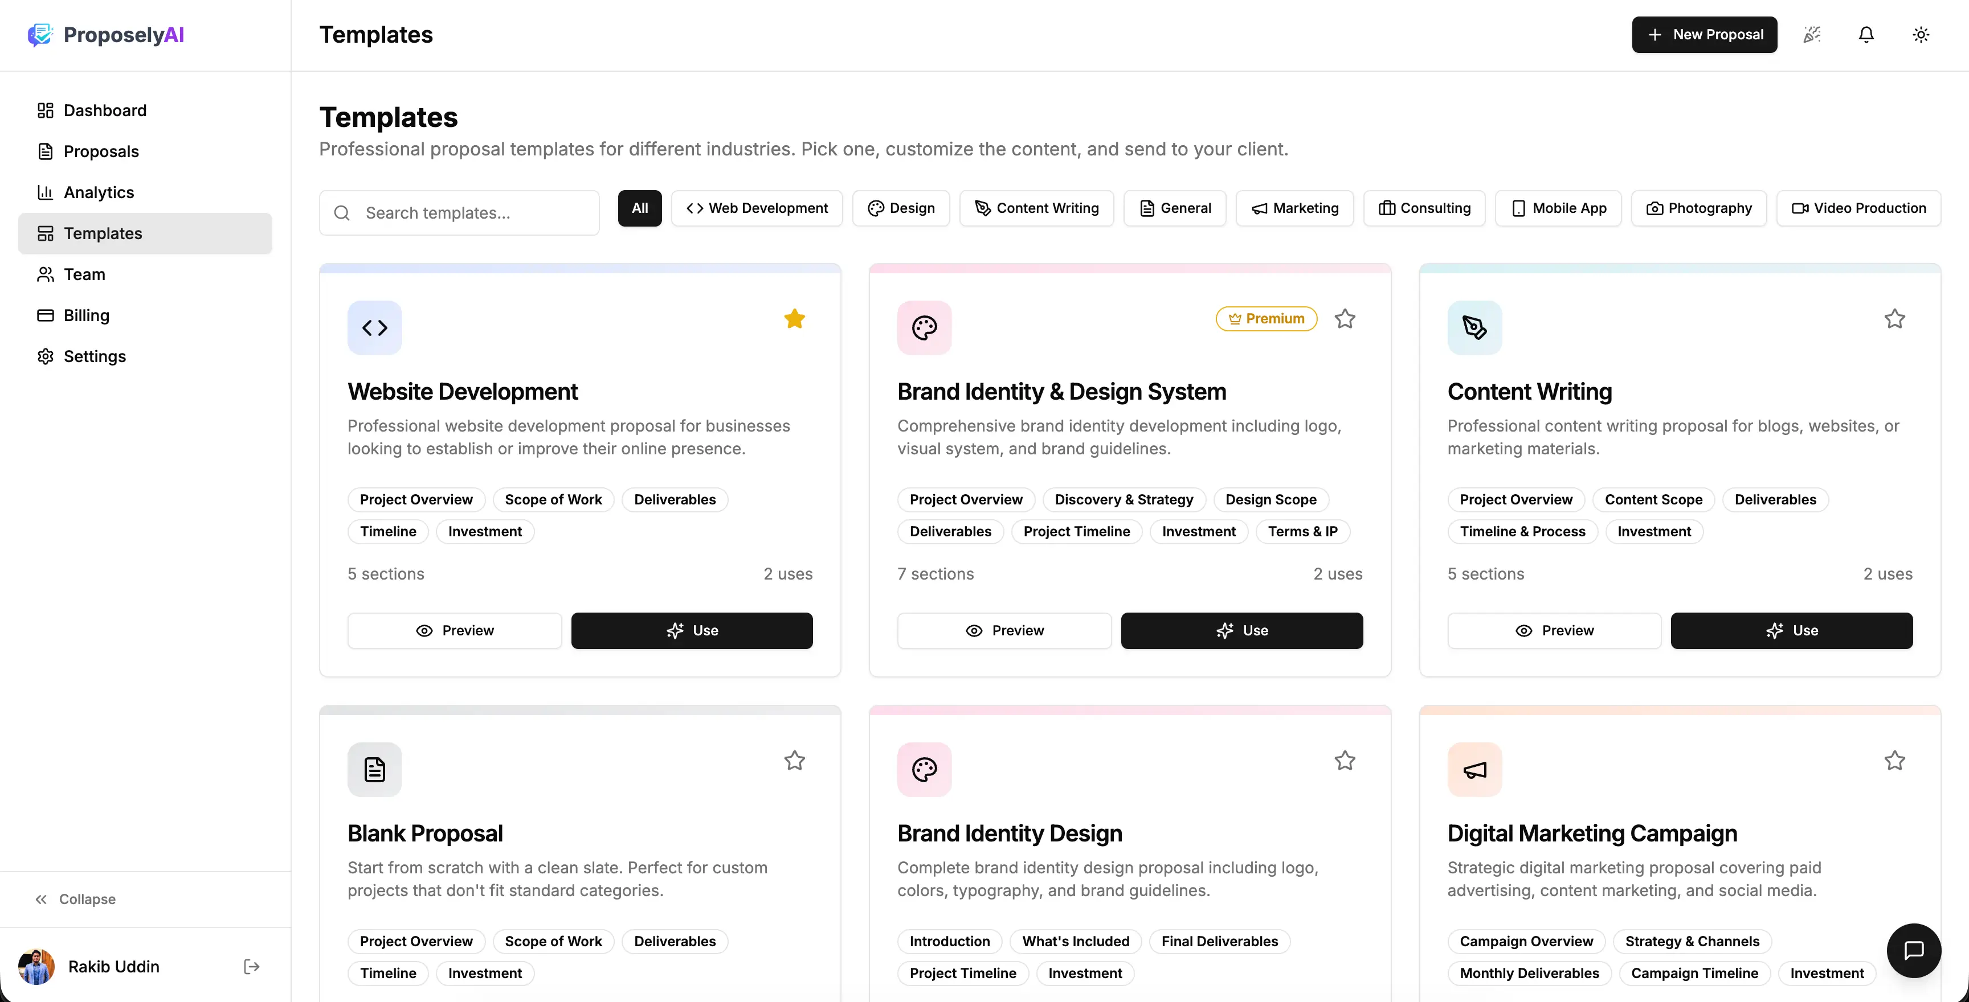This screenshot has width=1969, height=1002.
Task: Select the Photography category filter
Action: [x=1698, y=208]
